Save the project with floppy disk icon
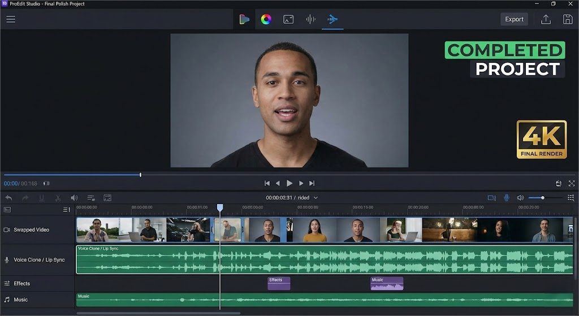Image resolution: width=579 pixels, height=316 pixels. tap(568, 19)
